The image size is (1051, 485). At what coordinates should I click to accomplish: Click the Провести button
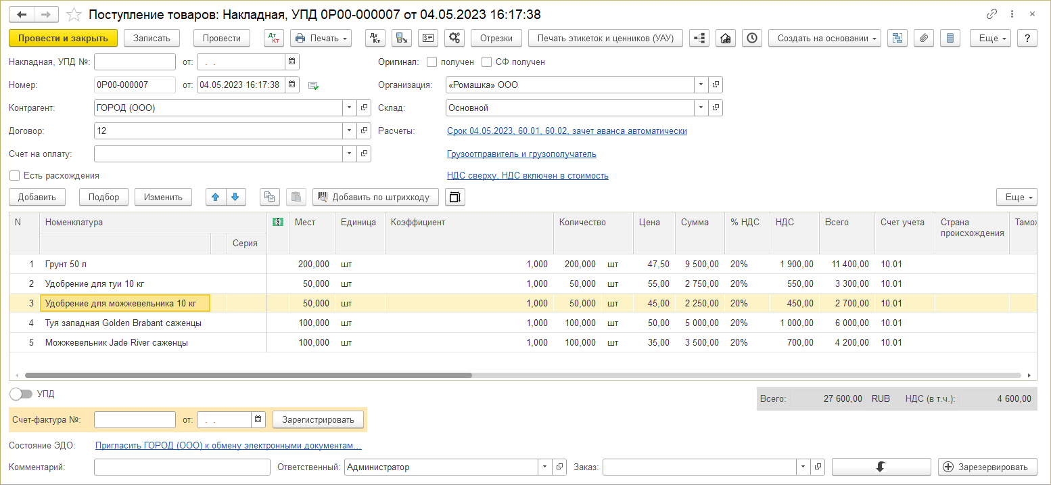click(222, 39)
